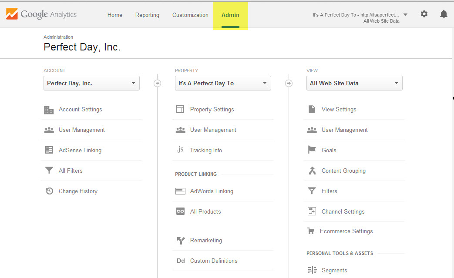Go to the Home tab
Image resolution: width=454 pixels, height=278 pixels.
pos(114,15)
